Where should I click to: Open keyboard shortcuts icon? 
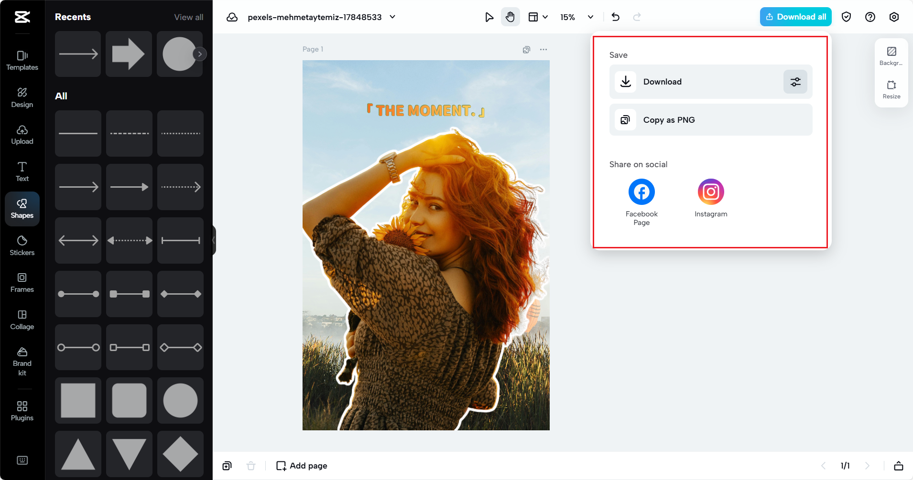(x=22, y=460)
